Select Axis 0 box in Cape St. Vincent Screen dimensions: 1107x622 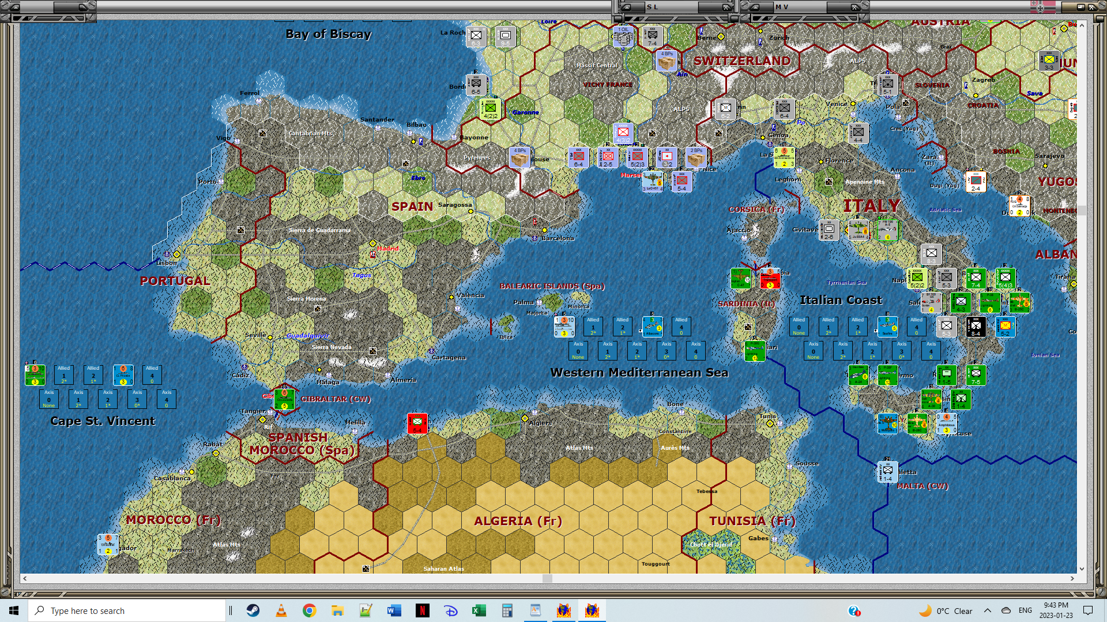[x=49, y=399]
